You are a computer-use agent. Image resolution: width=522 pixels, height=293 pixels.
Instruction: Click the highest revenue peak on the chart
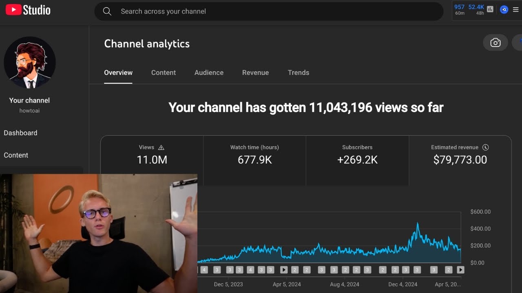[418, 223]
